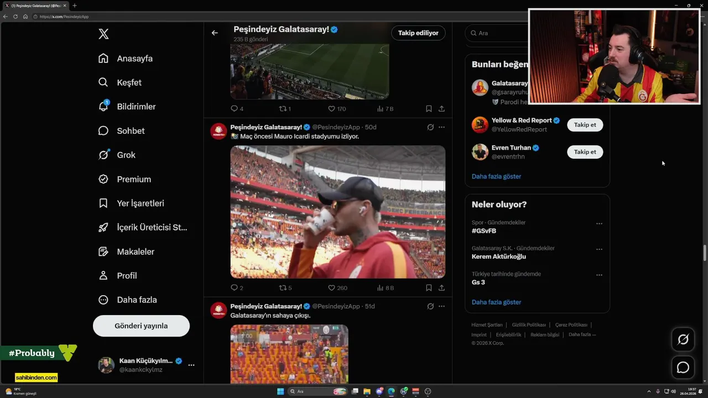
Task: Open Profil page
Action: (x=117, y=275)
